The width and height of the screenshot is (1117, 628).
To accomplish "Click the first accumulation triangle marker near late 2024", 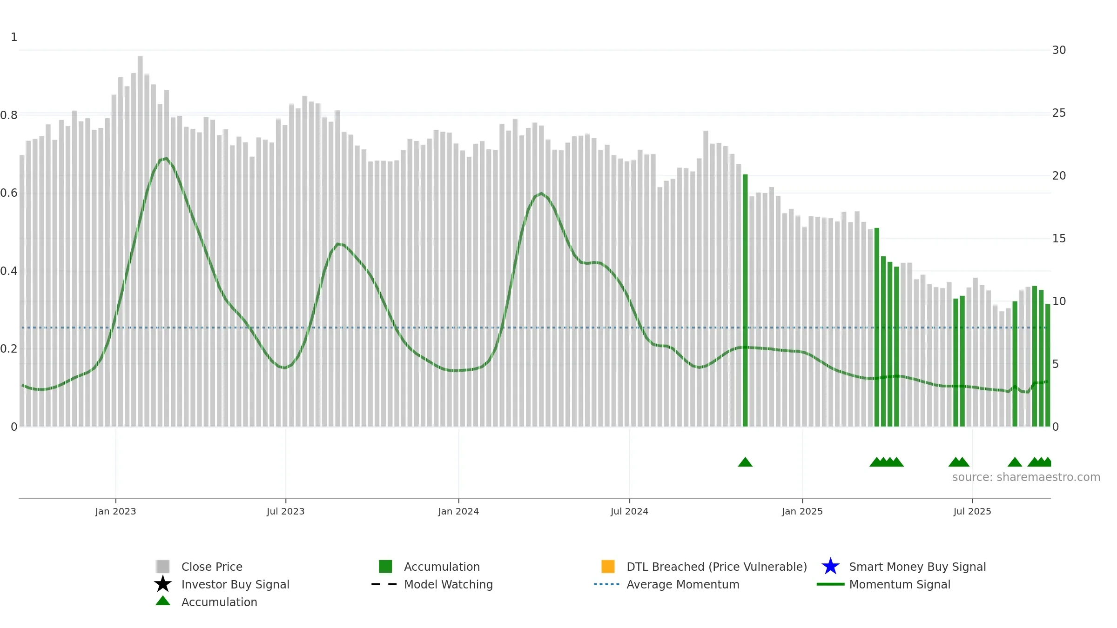I will (745, 462).
